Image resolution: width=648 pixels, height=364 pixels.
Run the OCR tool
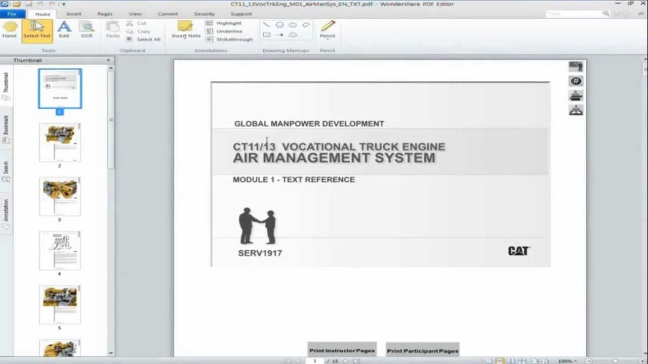click(87, 30)
